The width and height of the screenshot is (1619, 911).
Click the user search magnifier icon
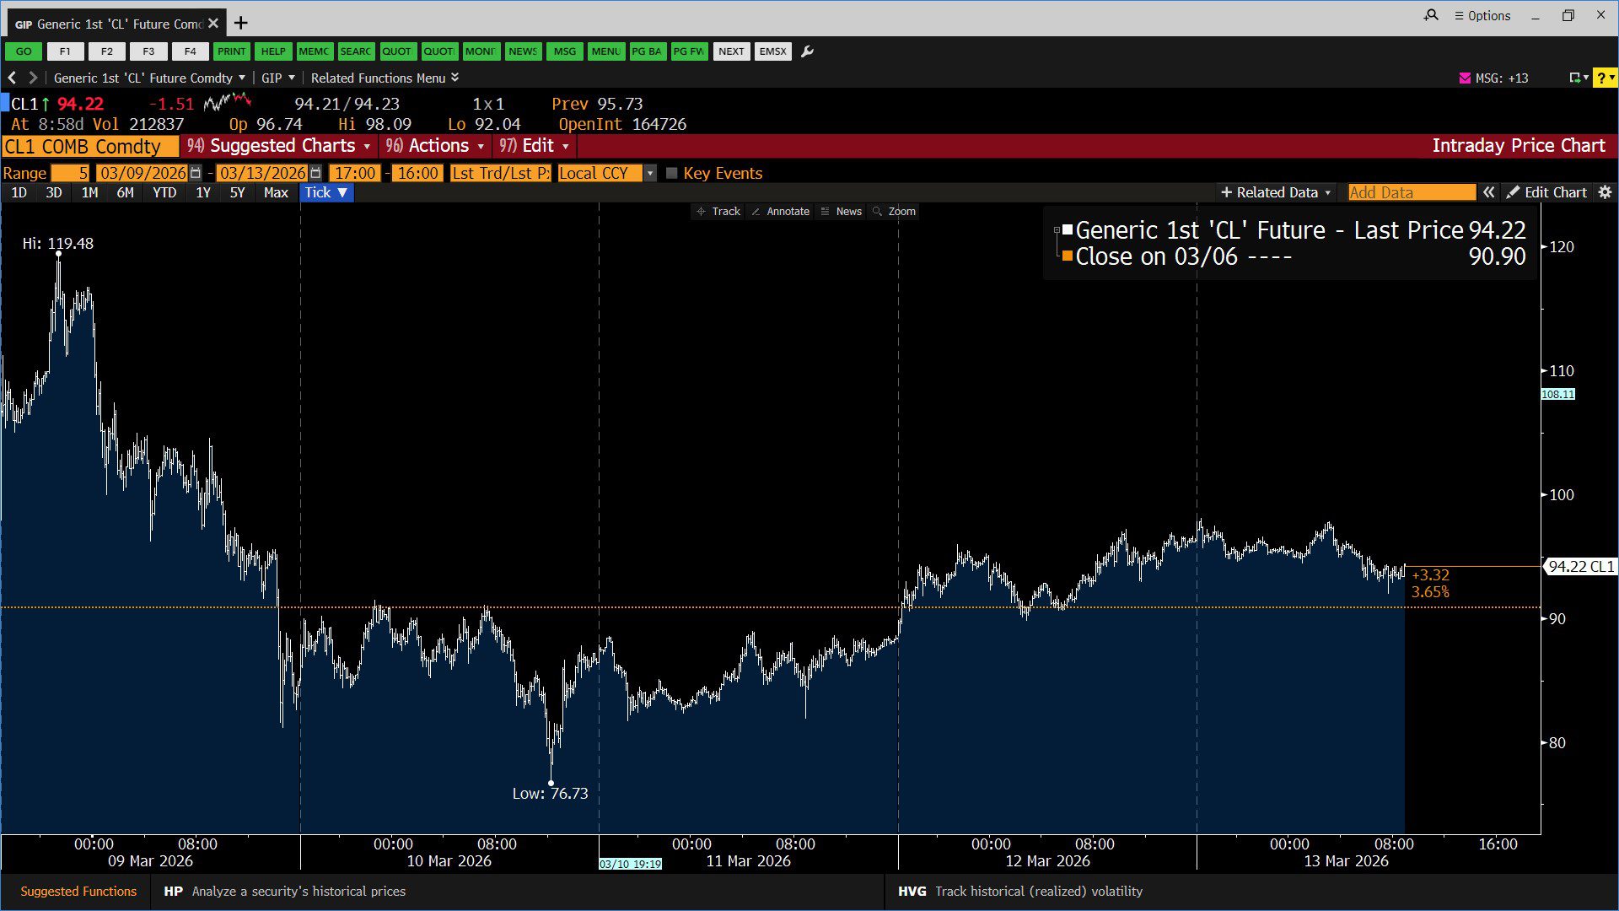[x=1431, y=15]
